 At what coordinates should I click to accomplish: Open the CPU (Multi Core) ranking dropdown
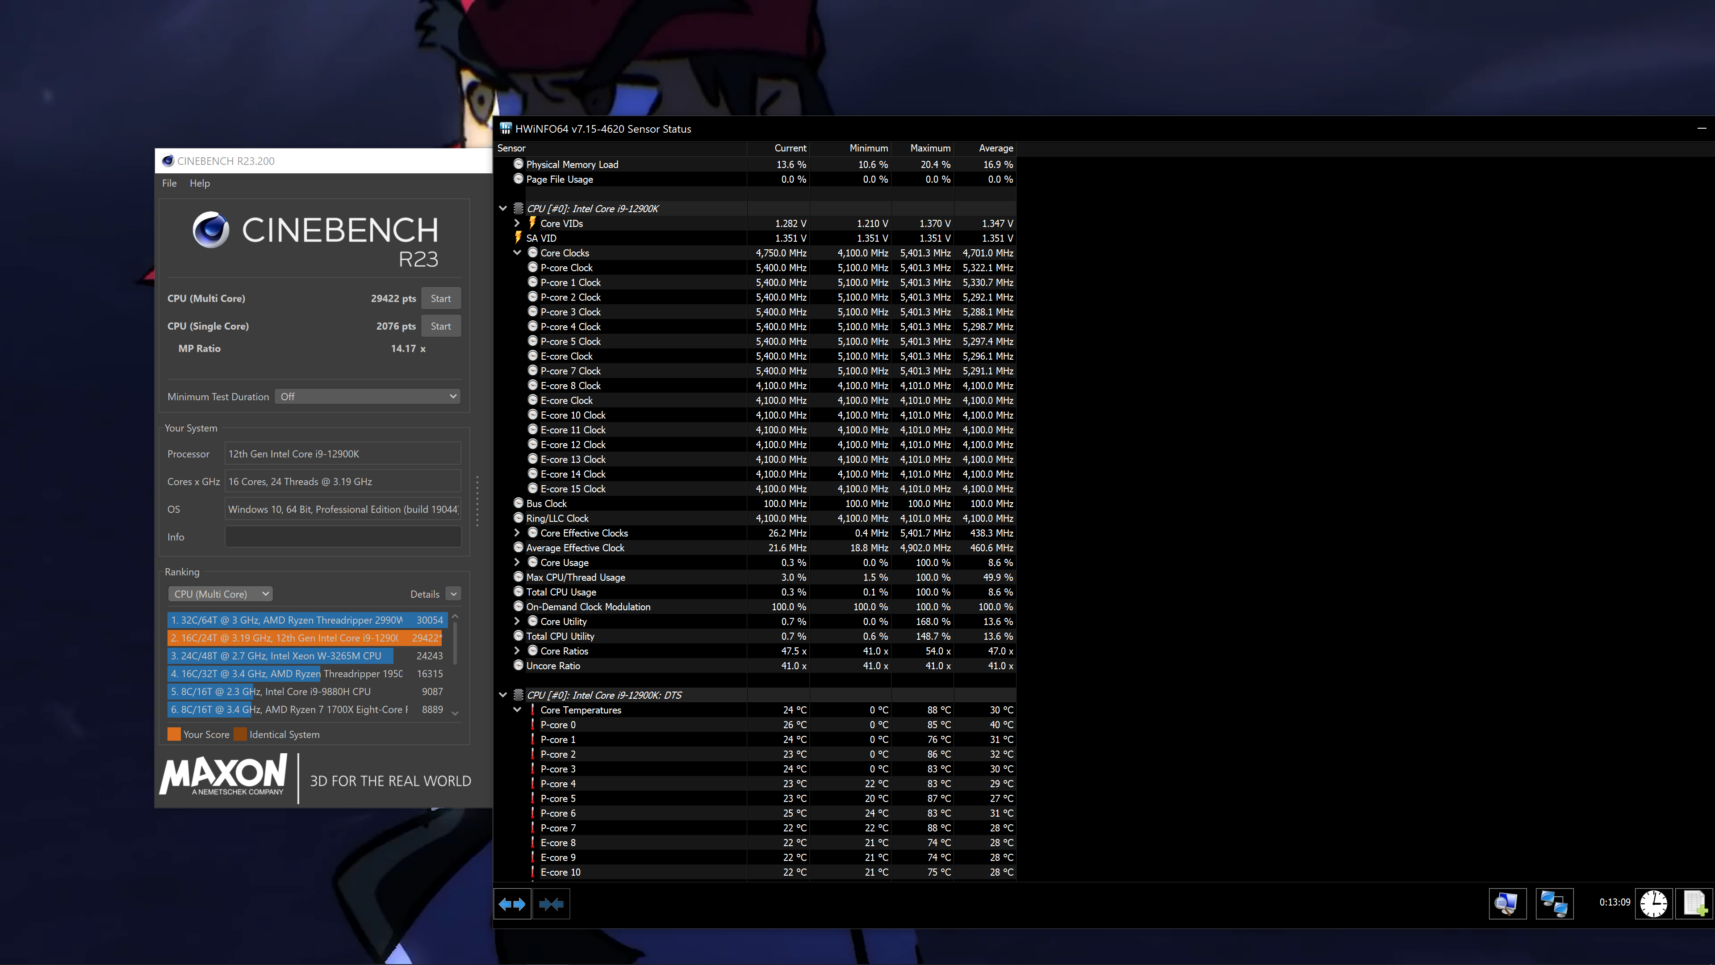pyautogui.click(x=220, y=593)
